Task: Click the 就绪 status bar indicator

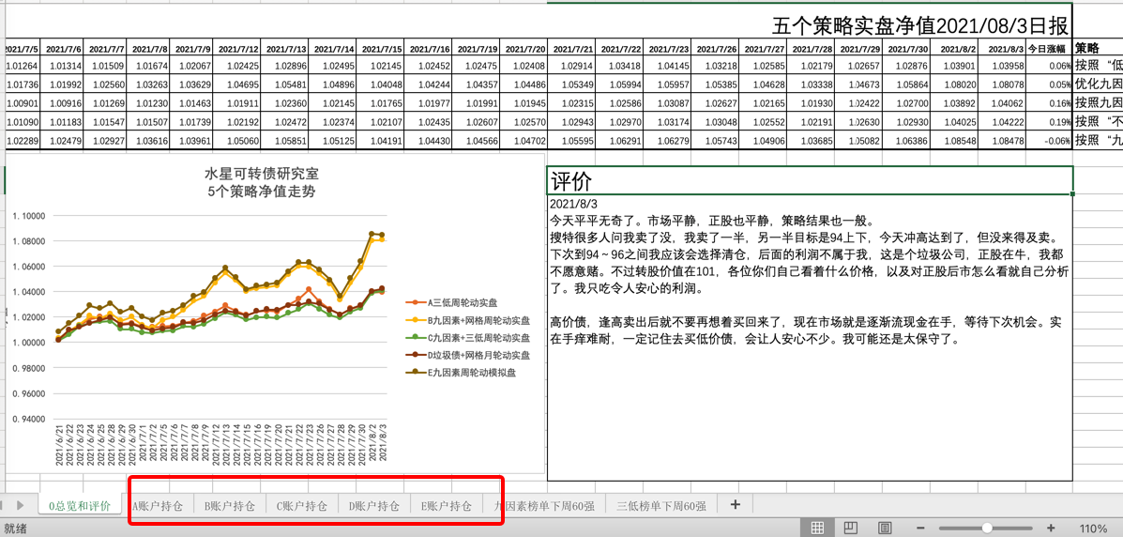Action: pyautogui.click(x=14, y=529)
